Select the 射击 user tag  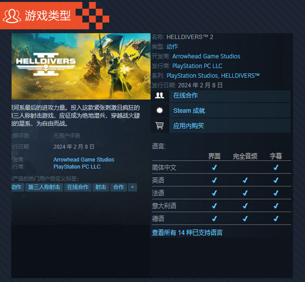[x=101, y=187]
